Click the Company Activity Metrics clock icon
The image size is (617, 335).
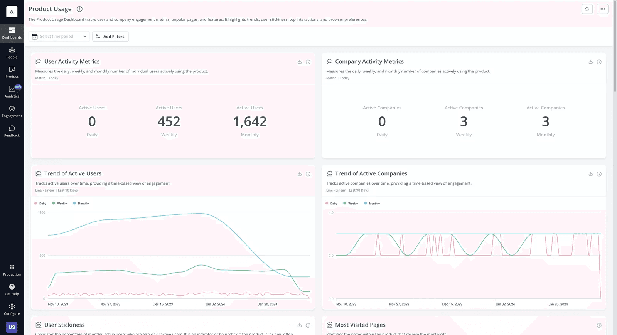tap(599, 62)
